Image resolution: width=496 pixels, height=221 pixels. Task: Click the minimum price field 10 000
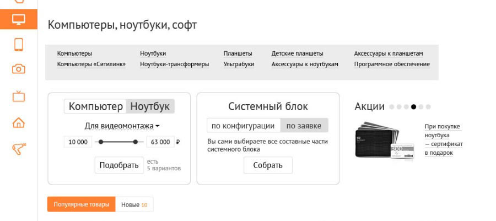click(x=78, y=142)
